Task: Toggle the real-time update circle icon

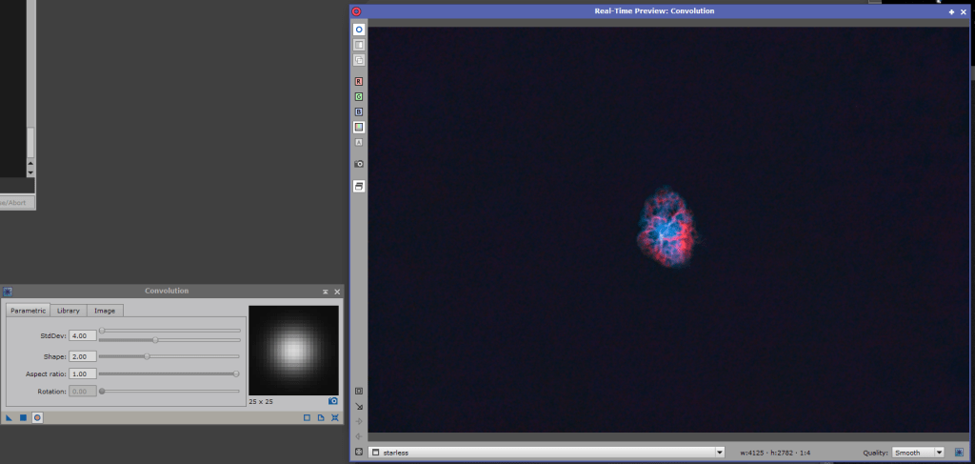Action: 359,30
